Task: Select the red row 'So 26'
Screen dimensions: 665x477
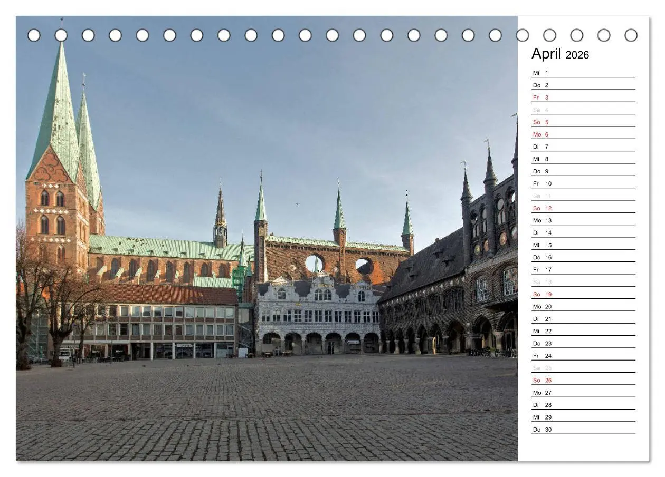Action: click(x=583, y=380)
